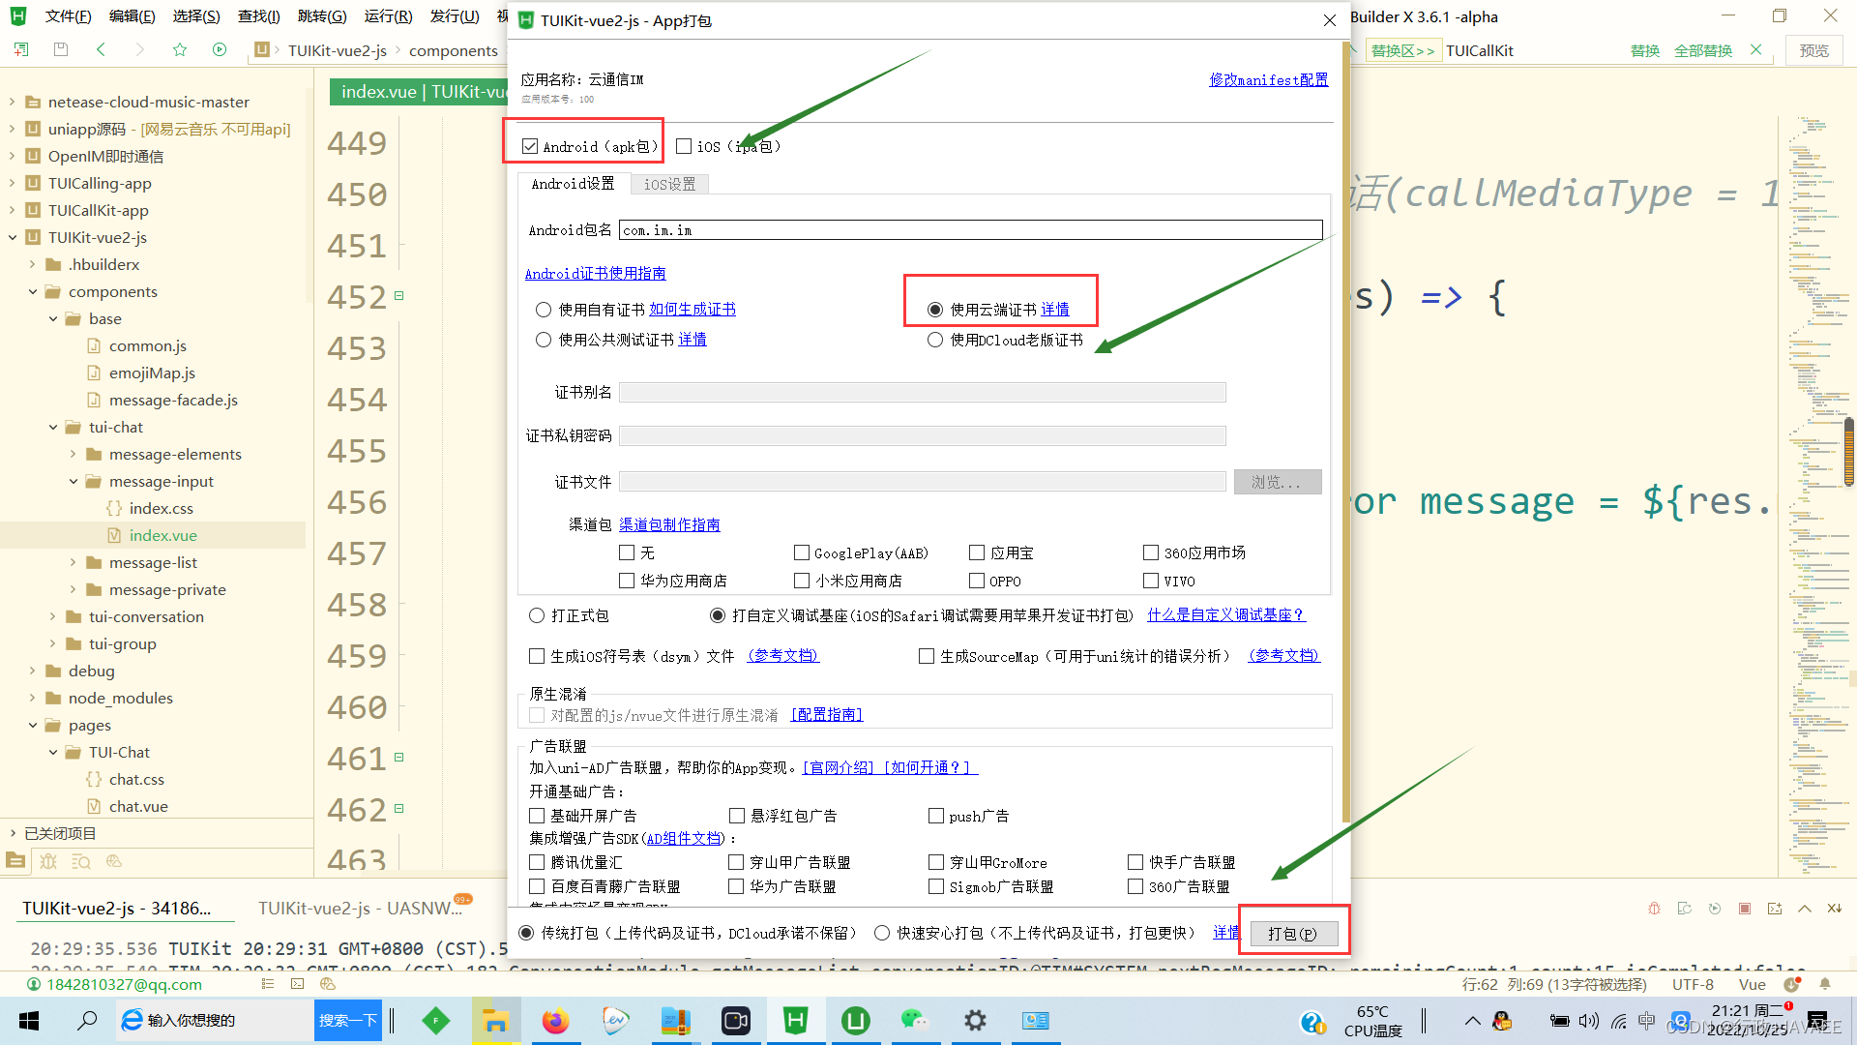Click the 打包(P) button
Image resolution: width=1857 pixels, height=1045 pixels.
point(1293,934)
